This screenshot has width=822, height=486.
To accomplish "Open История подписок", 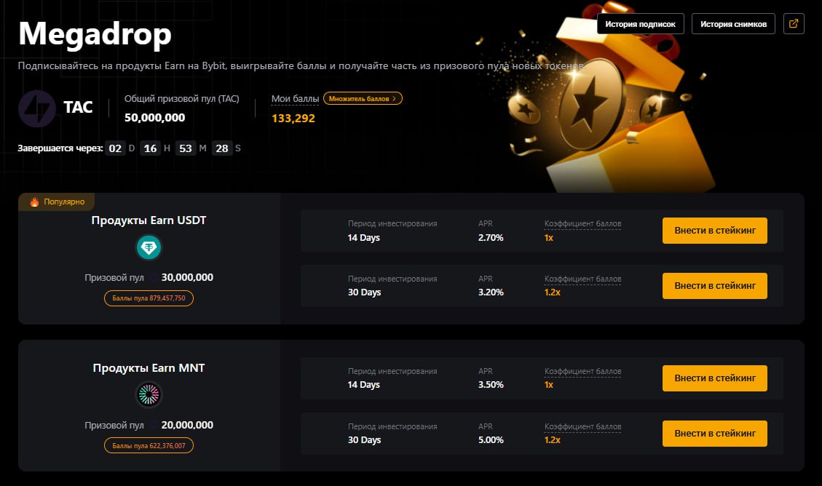I will [640, 24].
